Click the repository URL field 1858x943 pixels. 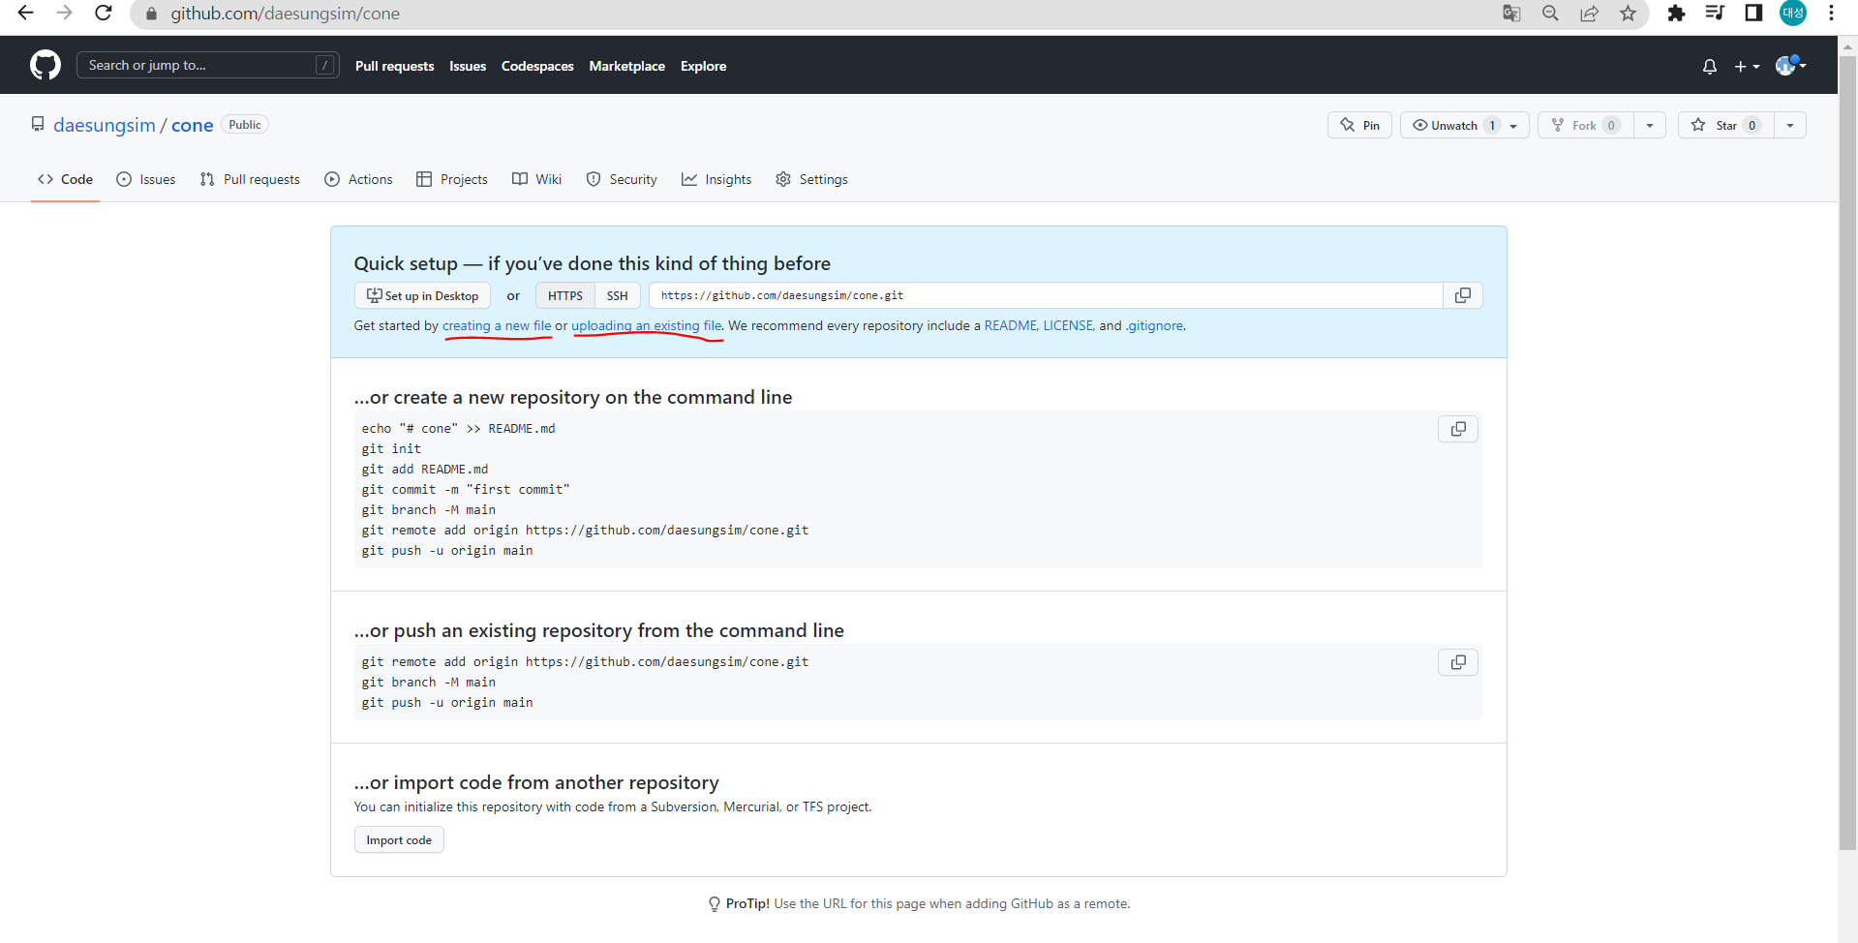point(1046,295)
